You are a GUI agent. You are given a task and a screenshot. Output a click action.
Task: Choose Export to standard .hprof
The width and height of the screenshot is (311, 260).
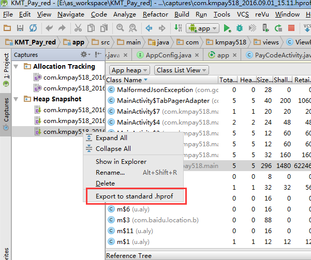pyautogui.click(x=135, y=196)
